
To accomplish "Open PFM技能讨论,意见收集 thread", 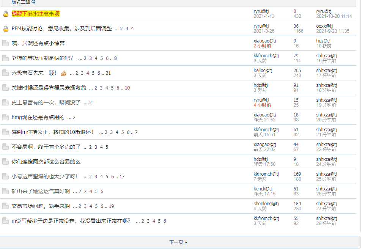I will point(61,28).
